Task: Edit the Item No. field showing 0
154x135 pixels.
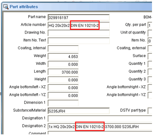Action: [150, 41]
